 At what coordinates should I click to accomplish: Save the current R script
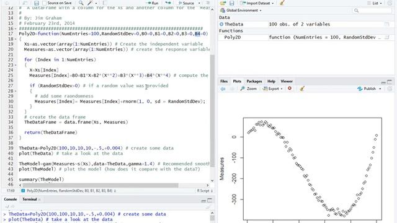pos(37,3)
